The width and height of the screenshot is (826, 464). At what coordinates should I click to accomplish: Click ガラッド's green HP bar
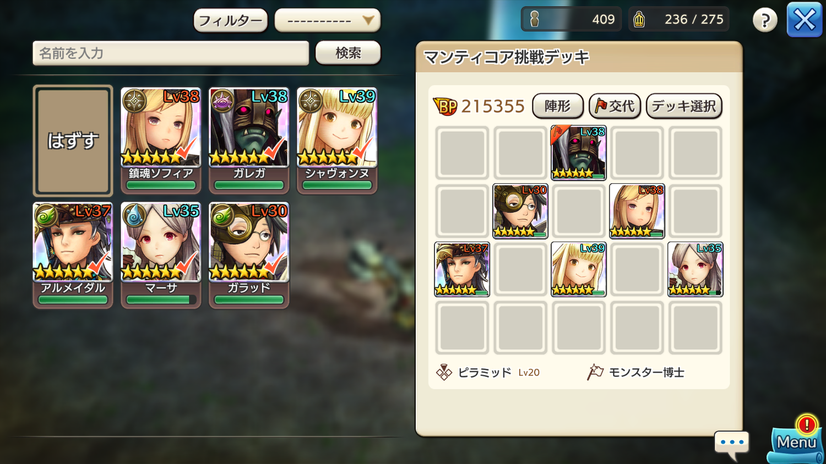[249, 300]
